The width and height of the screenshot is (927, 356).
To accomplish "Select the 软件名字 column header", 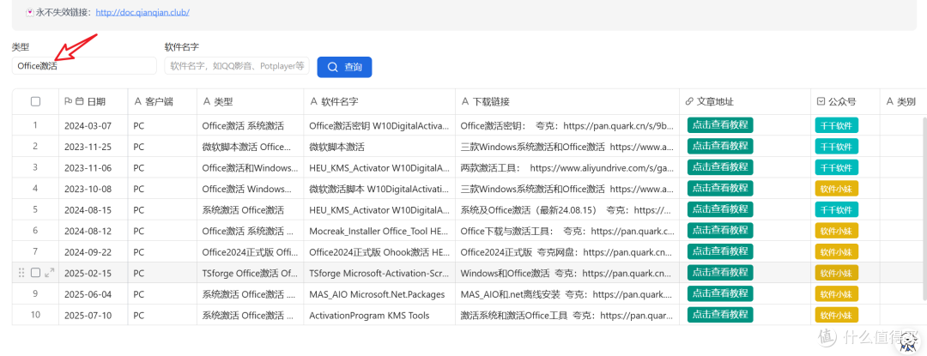I will tap(379, 101).
